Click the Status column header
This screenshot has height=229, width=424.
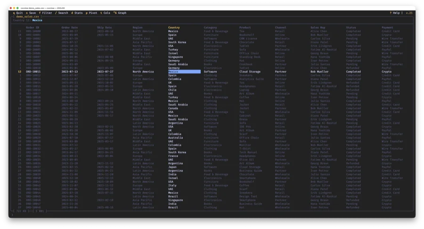(351, 27)
